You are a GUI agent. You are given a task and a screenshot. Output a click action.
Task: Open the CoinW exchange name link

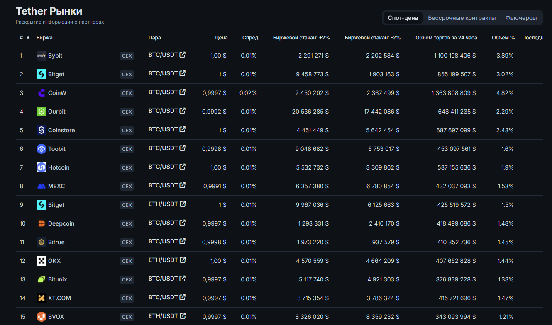click(57, 93)
